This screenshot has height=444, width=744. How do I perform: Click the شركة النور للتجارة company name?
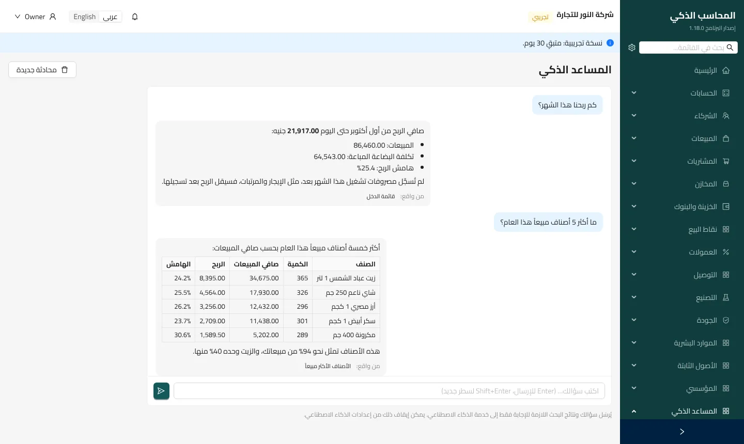coord(585,15)
